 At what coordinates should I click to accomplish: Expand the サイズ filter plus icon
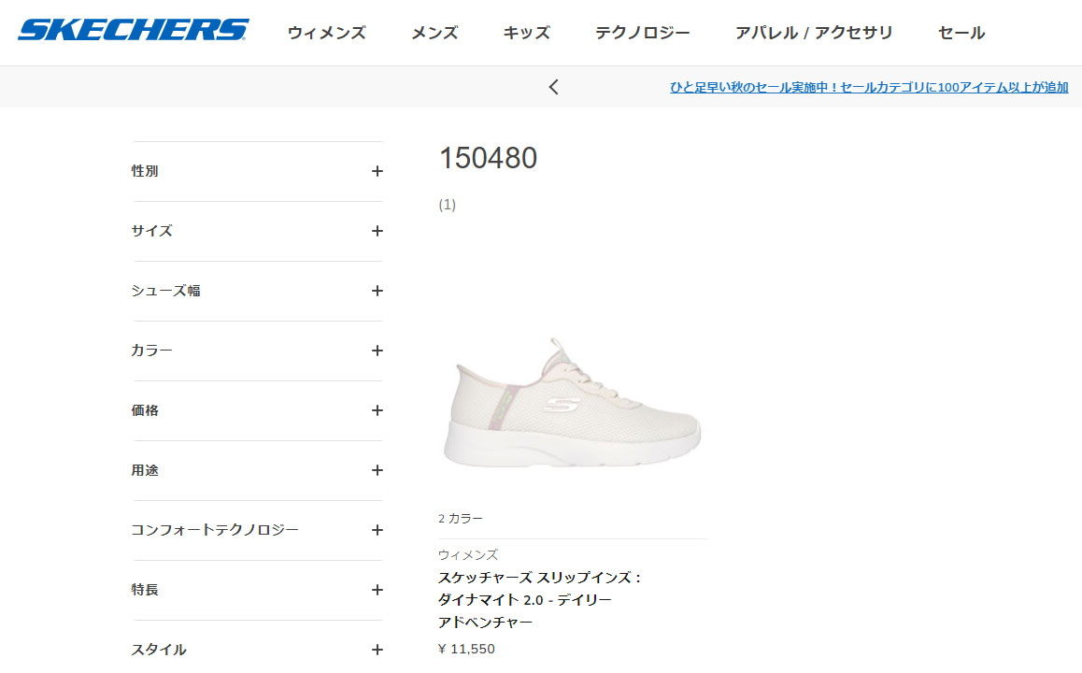[x=377, y=231]
